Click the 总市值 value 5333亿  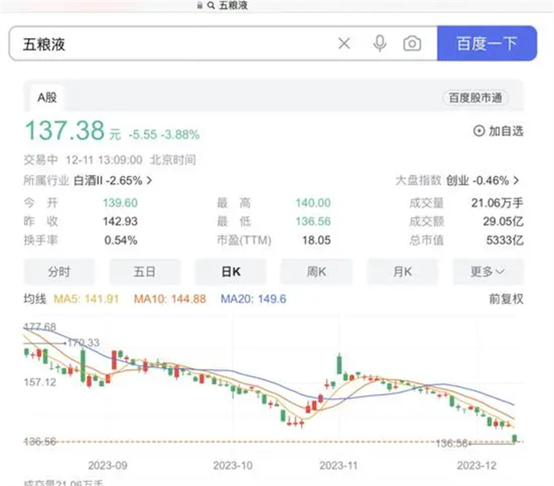(505, 241)
